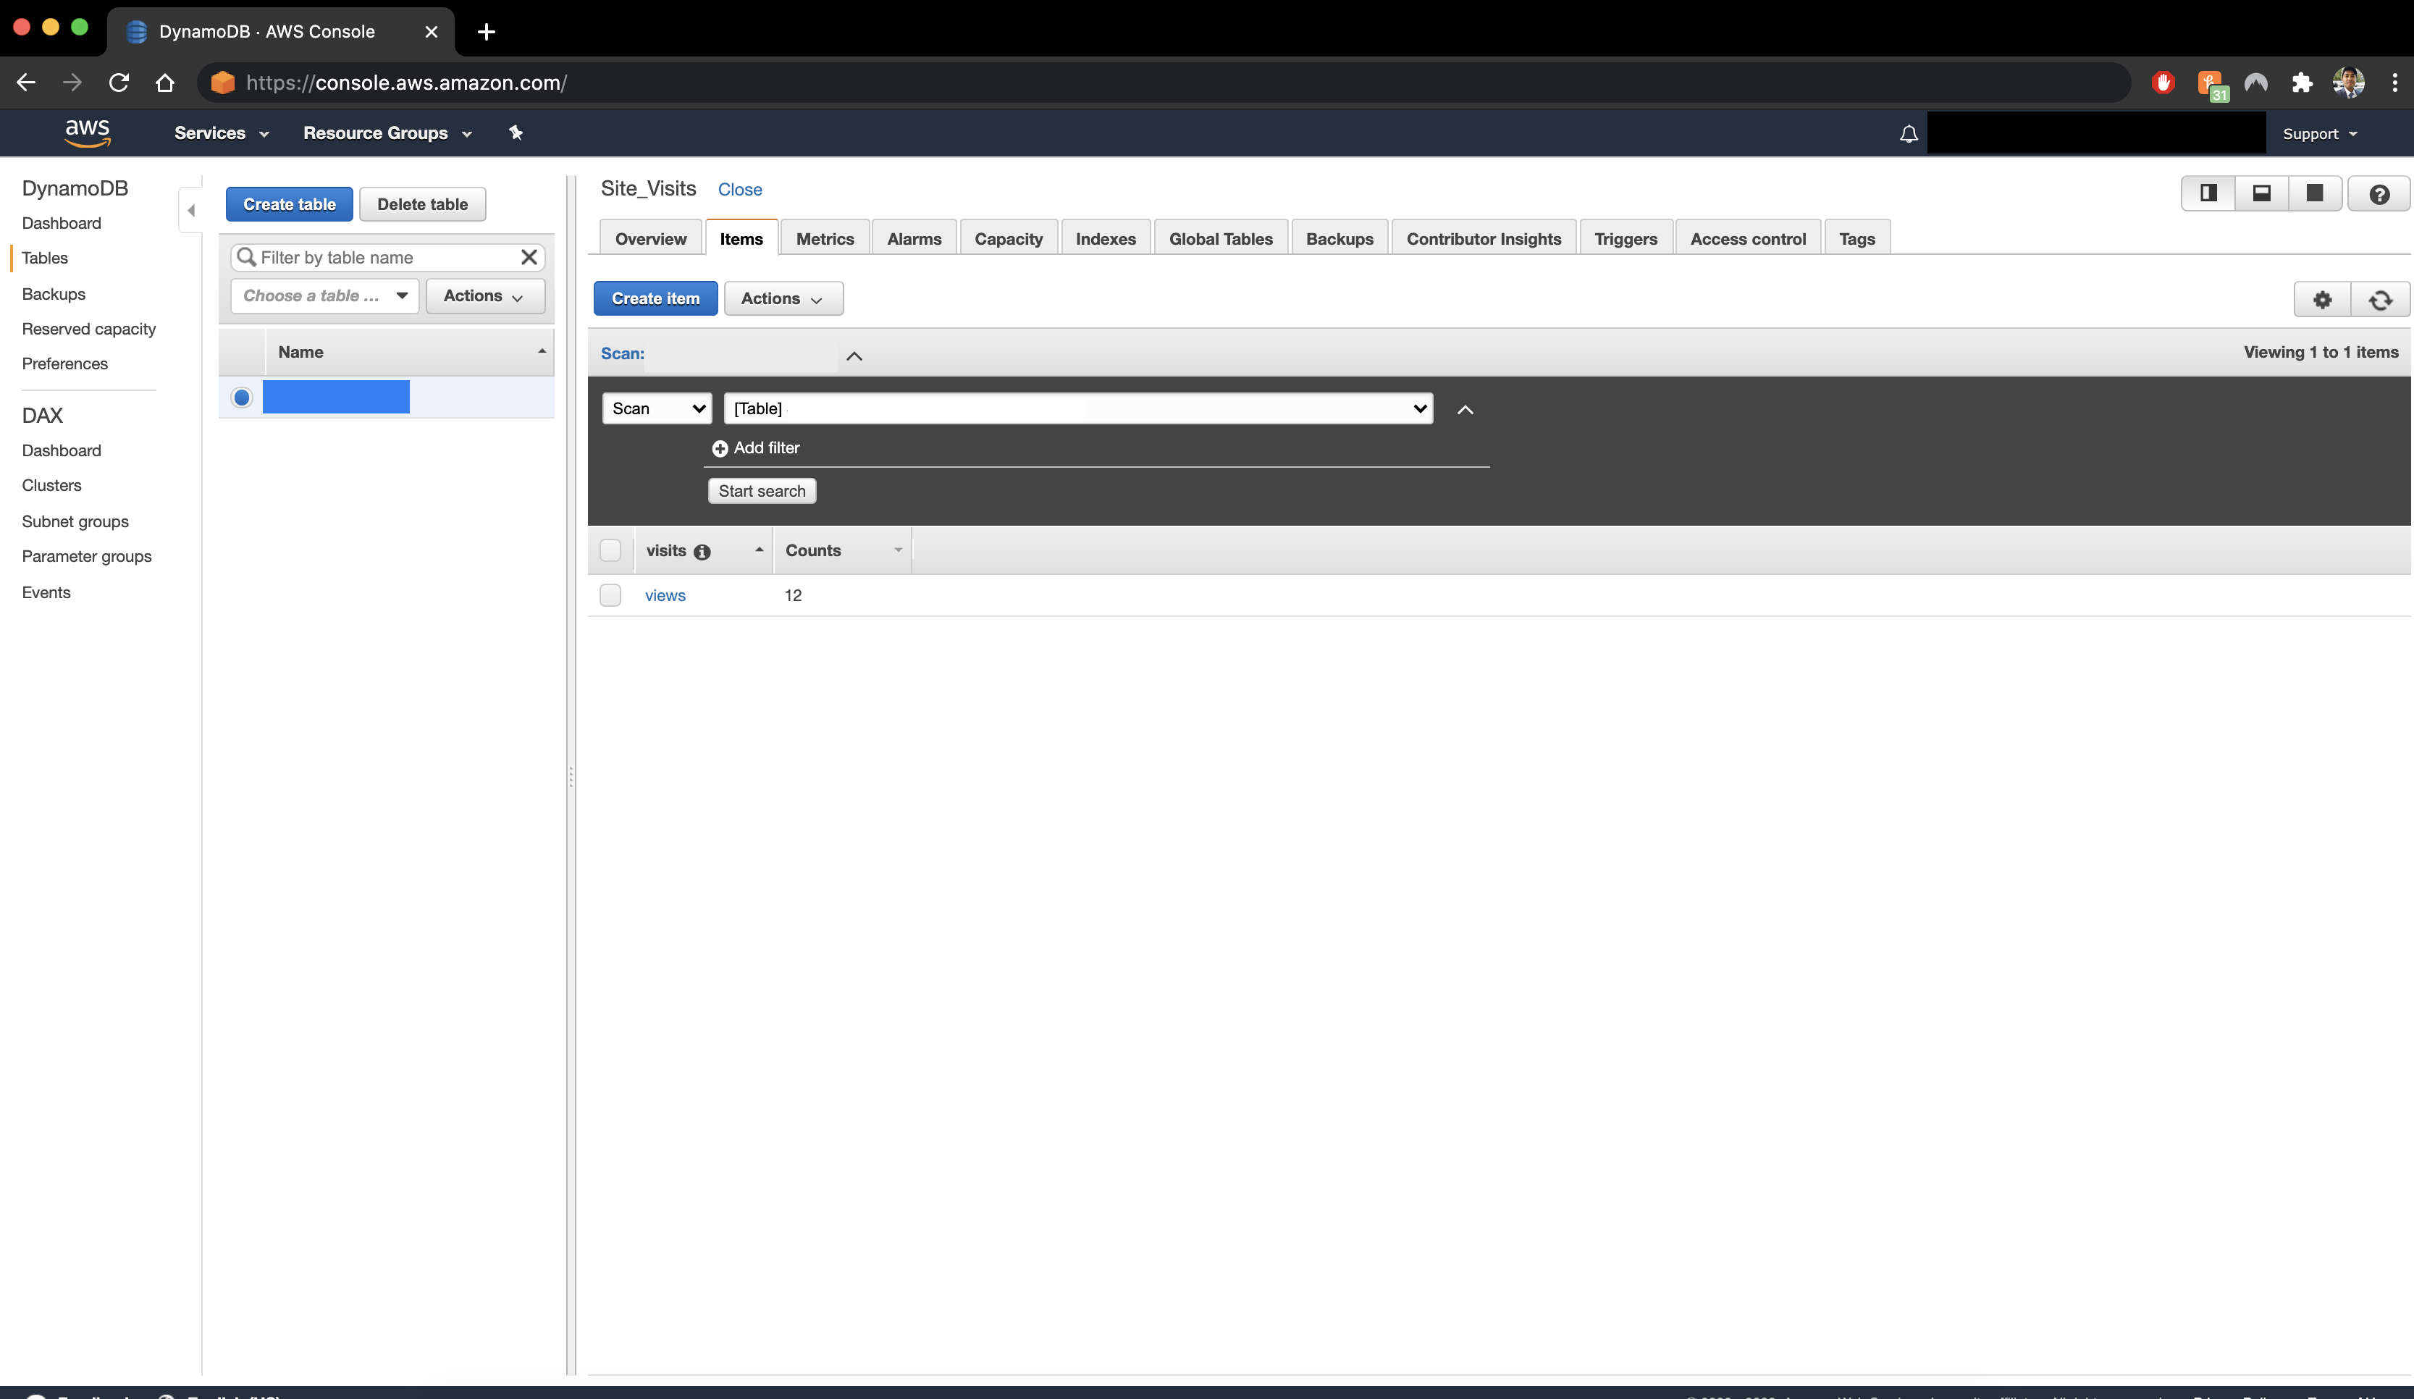
Task: Check the box for the views item
Action: coord(610,595)
